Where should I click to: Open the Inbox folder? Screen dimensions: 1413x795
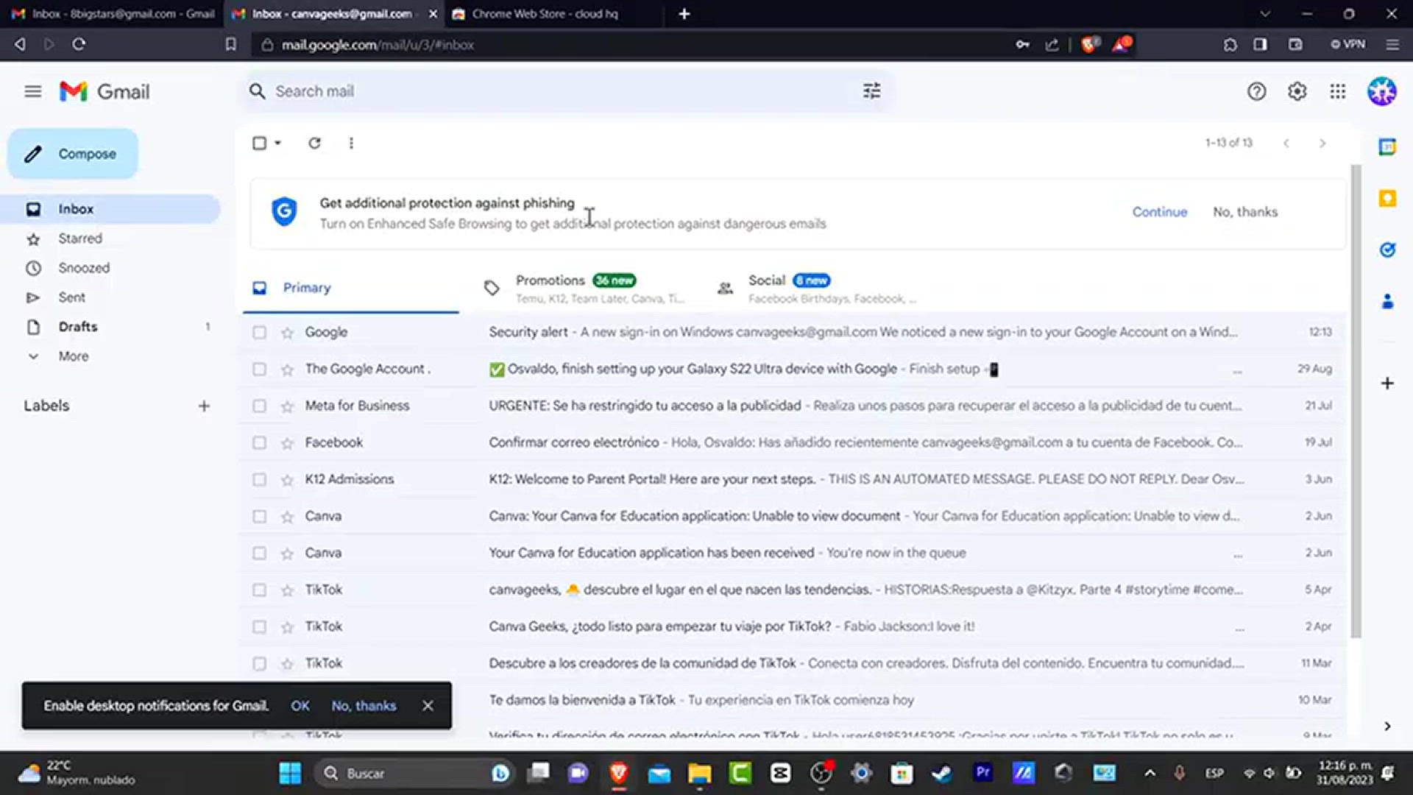(x=110, y=209)
